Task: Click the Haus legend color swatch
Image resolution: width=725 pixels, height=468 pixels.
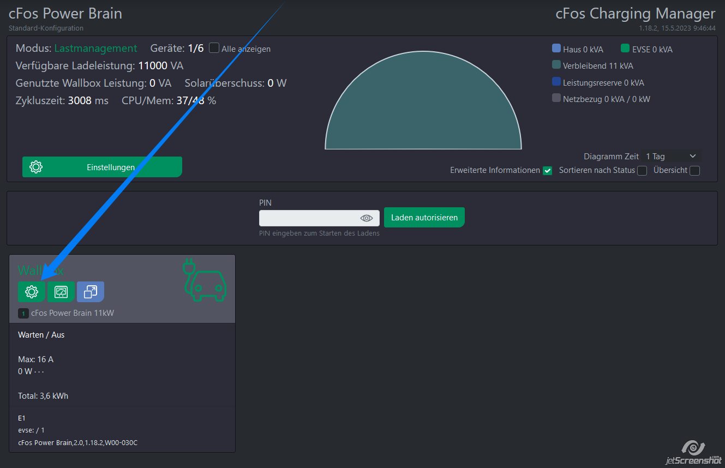Action: 556,48
